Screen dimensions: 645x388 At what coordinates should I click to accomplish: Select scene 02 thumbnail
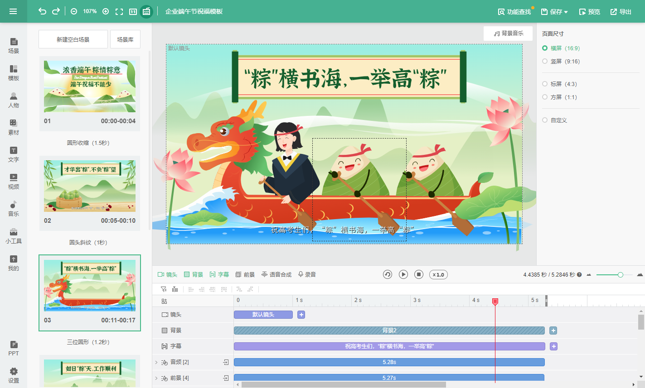(x=90, y=186)
